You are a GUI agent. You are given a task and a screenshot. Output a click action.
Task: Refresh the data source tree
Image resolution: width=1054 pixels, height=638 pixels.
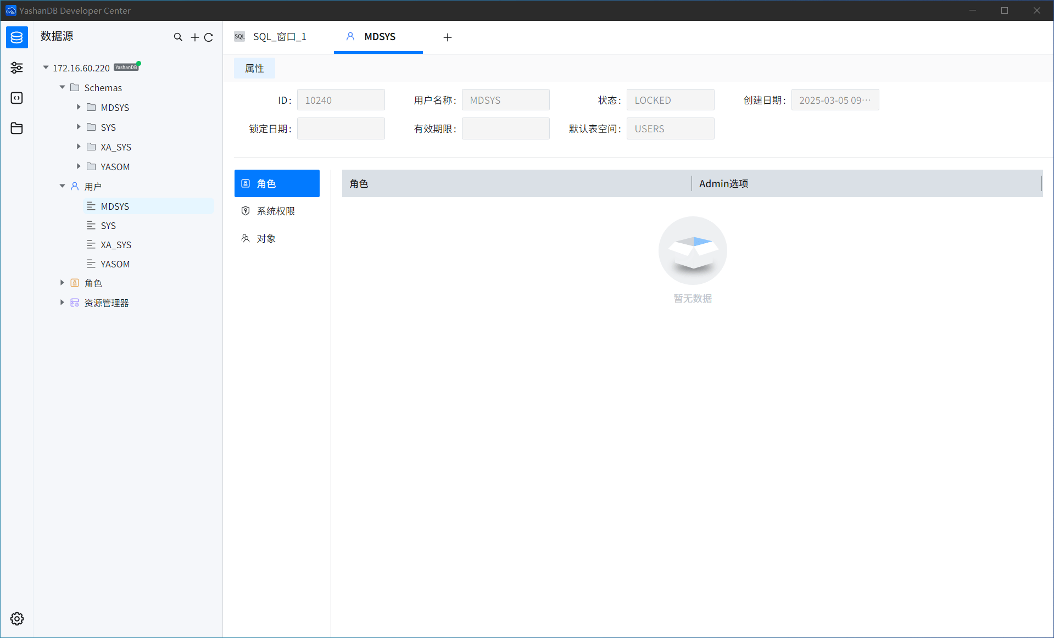[209, 37]
